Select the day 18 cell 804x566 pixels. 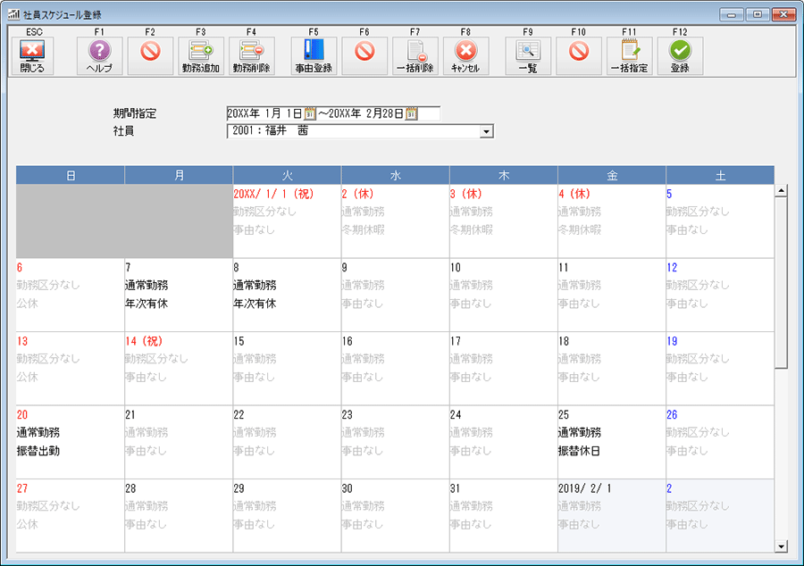[x=612, y=369]
